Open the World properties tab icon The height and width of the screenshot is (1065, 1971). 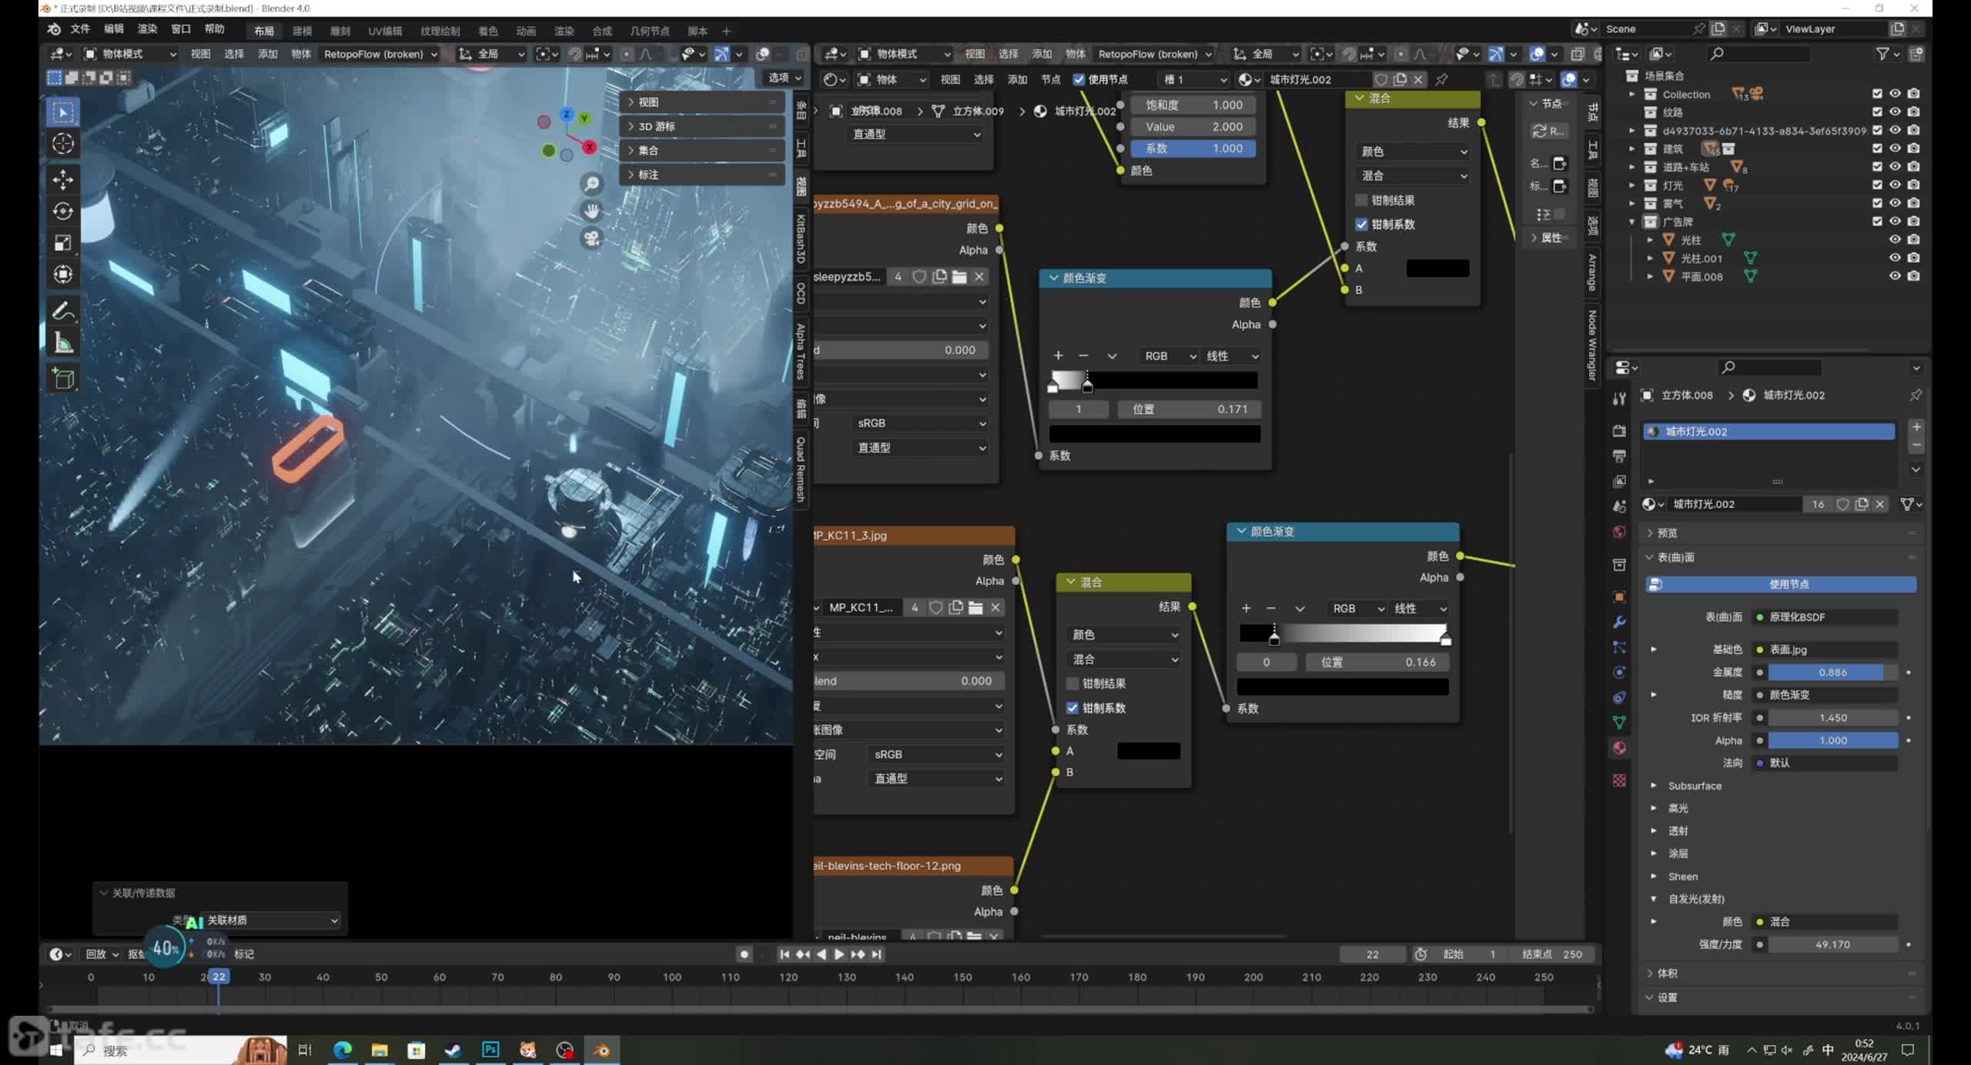click(1619, 532)
